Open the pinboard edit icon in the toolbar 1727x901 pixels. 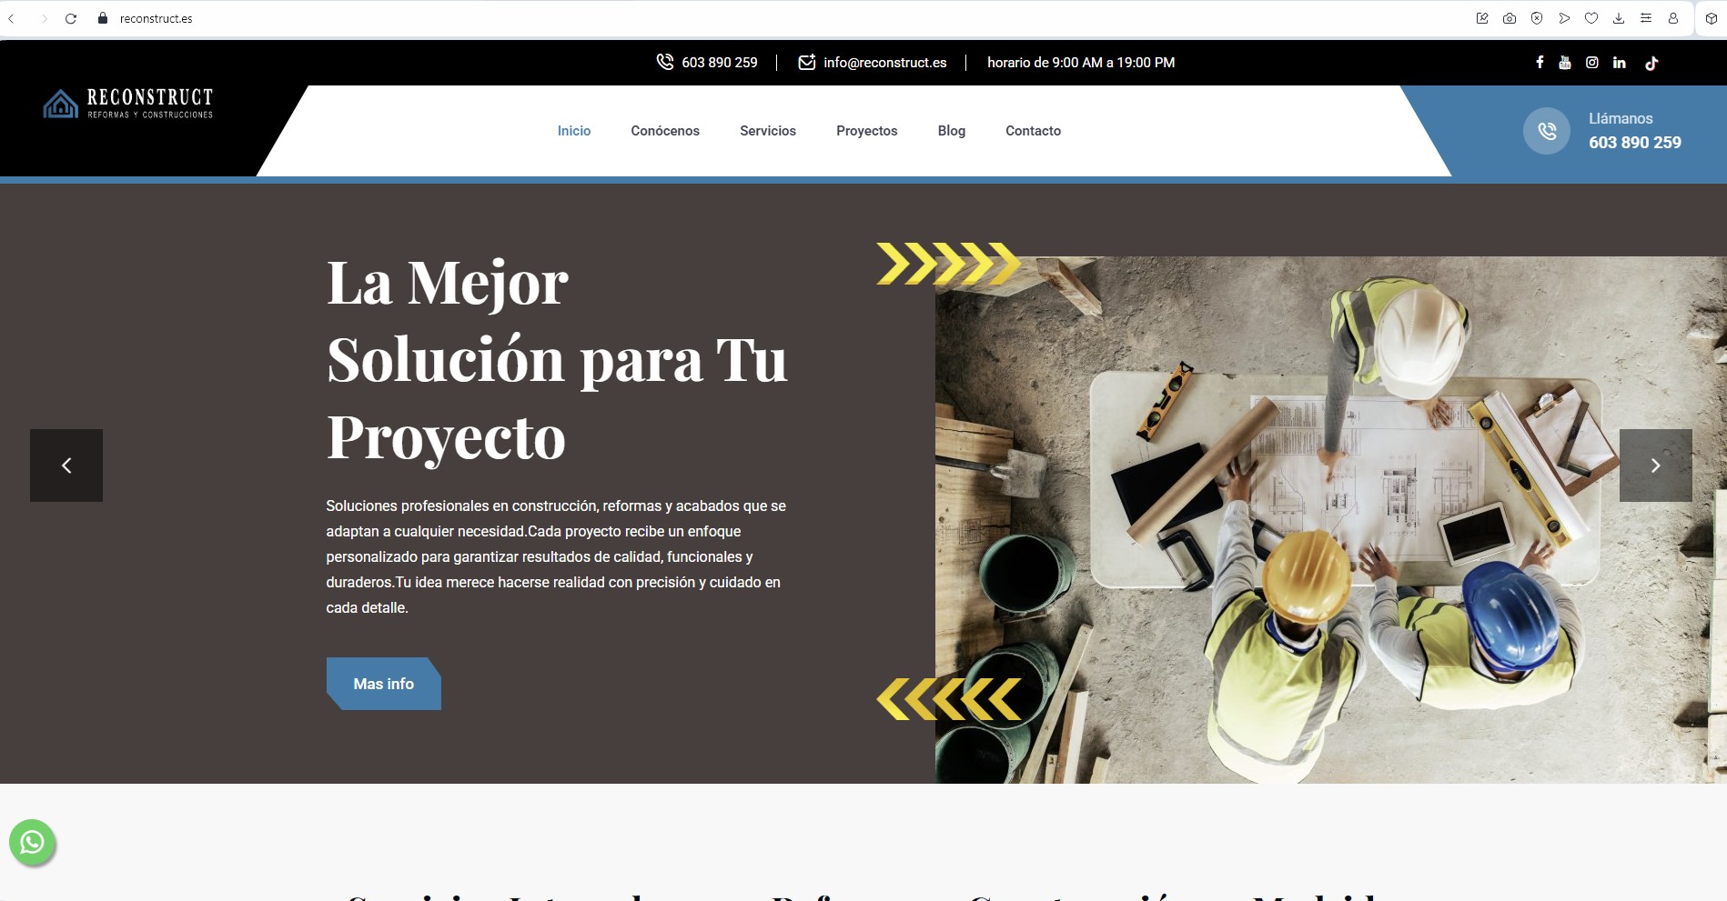point(1482,18)
